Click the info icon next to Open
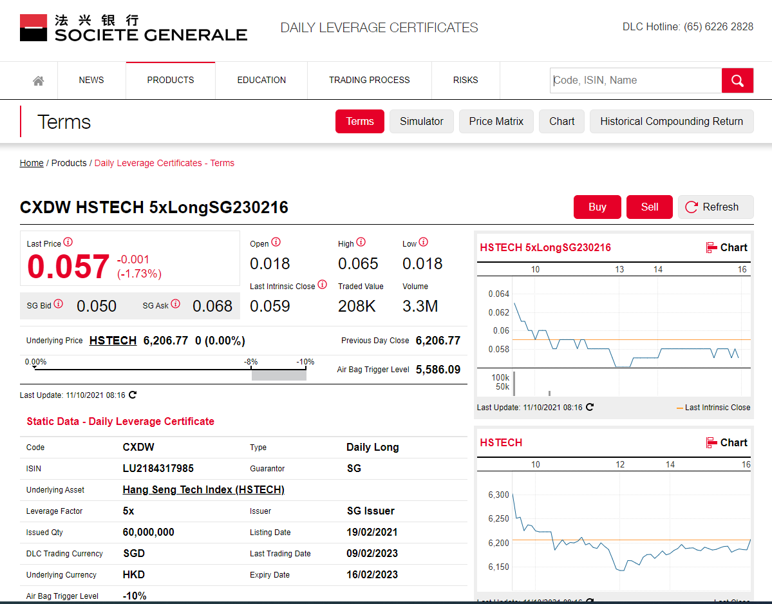772x604 pixels. coord(276,242)
